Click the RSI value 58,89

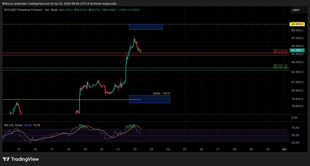coord(28,125)
